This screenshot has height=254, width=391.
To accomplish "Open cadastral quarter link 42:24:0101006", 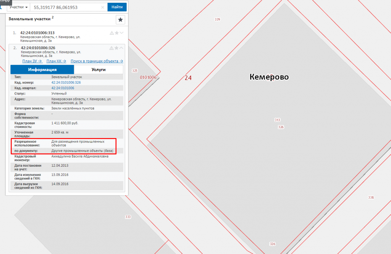I will (63, 88).
